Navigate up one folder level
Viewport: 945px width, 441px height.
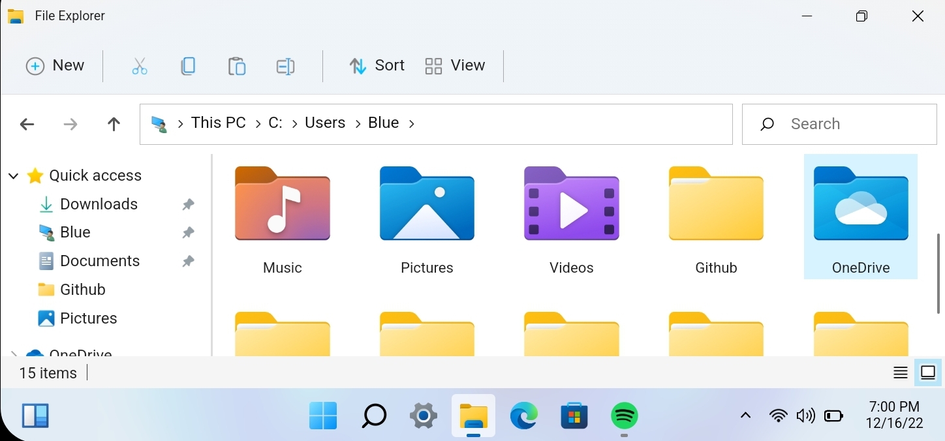click(x=114, y=124)
